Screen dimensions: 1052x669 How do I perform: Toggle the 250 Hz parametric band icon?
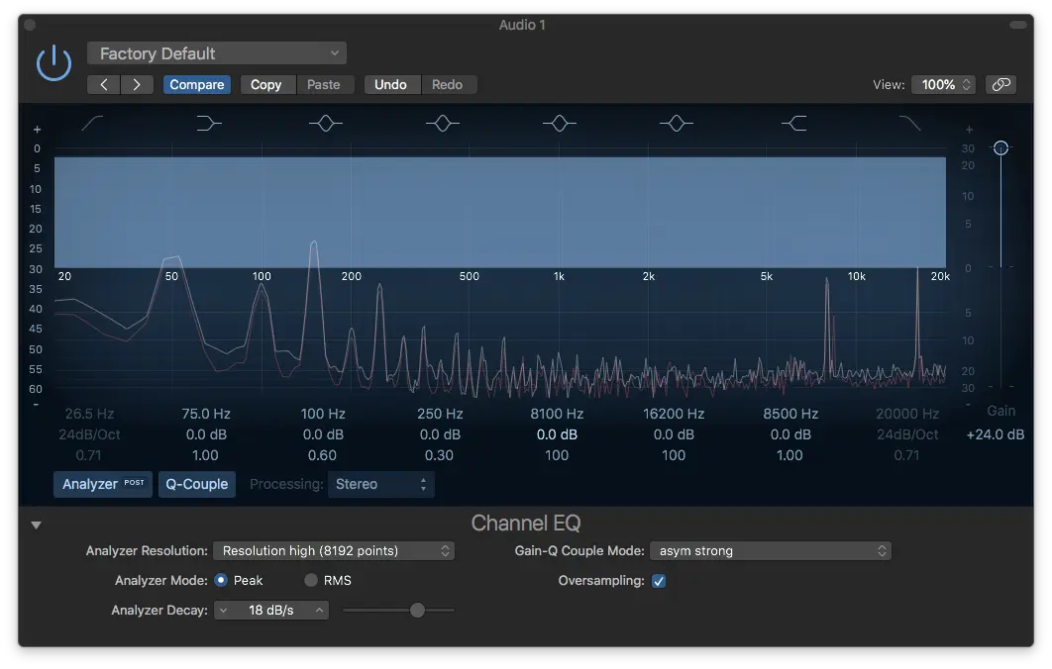tap(442, 124)
